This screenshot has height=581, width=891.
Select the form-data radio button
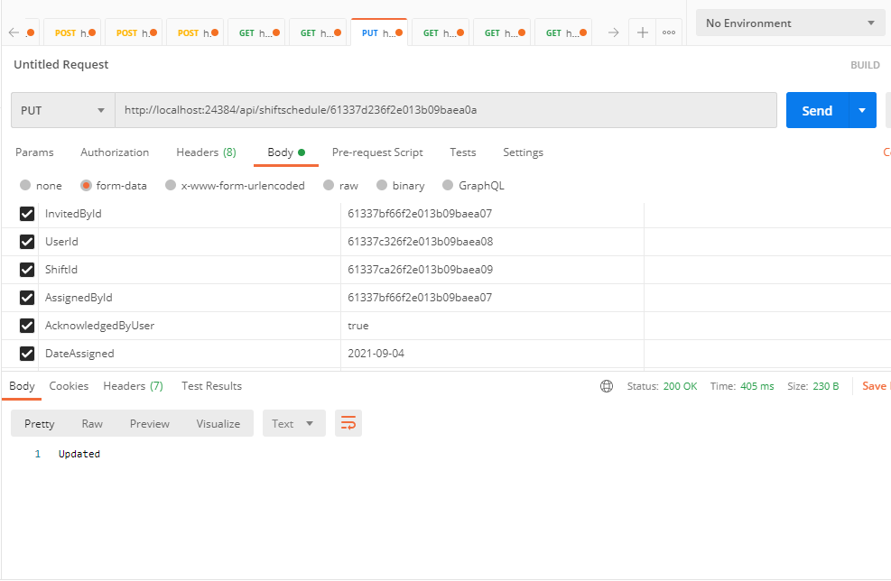pyautogui.click(x=86, y=185)
